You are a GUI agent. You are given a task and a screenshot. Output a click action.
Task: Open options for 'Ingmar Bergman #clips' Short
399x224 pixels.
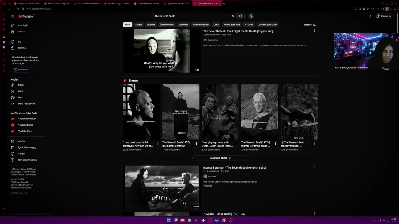click(275, 144)
